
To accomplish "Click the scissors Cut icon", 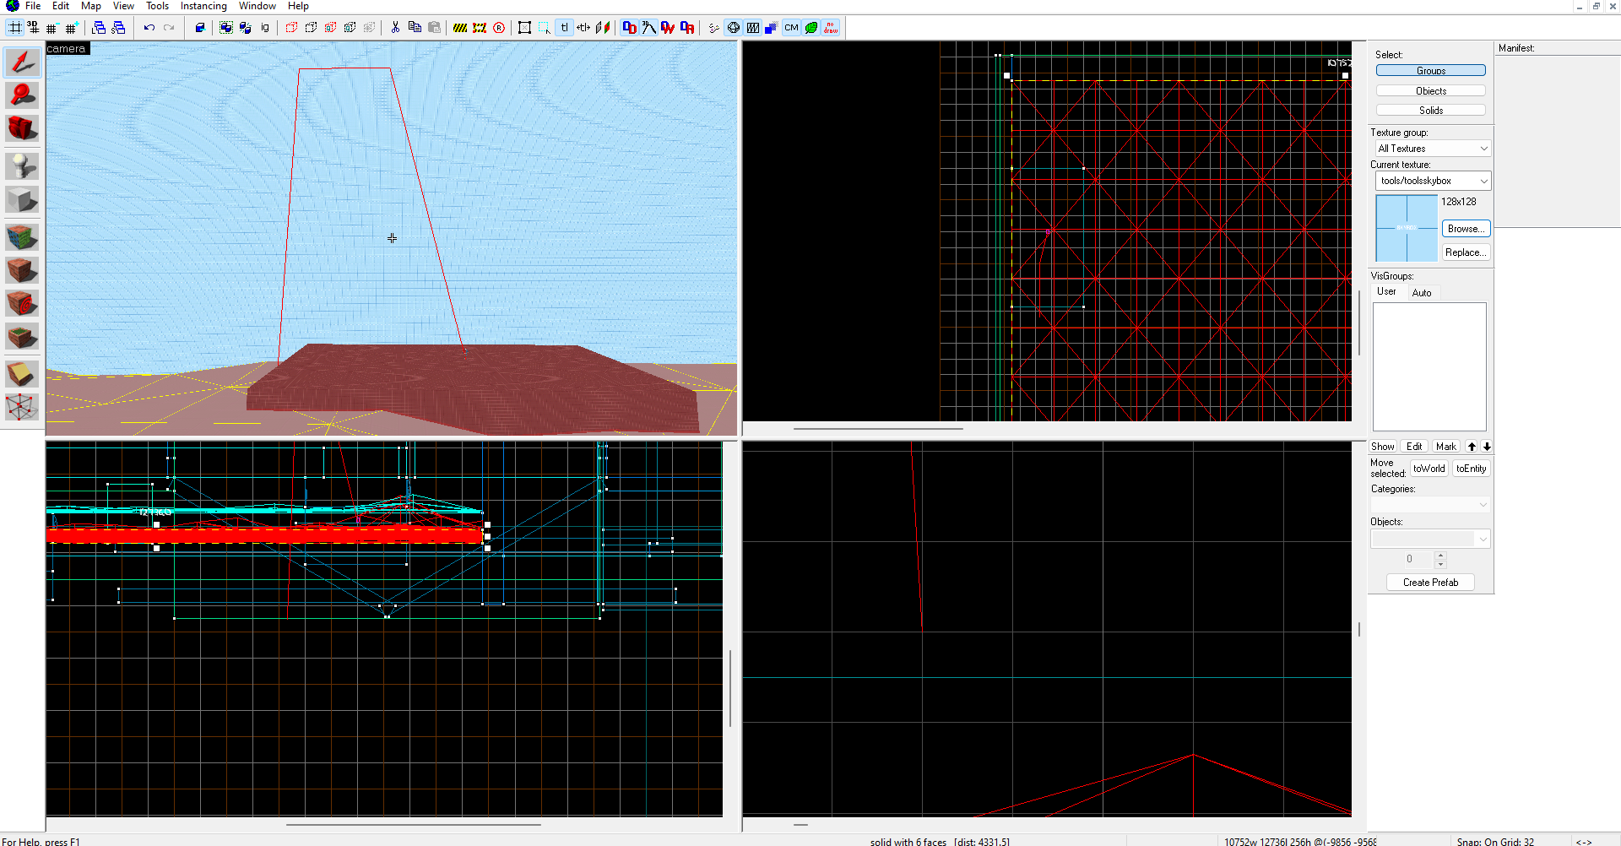I will point(395,28).
